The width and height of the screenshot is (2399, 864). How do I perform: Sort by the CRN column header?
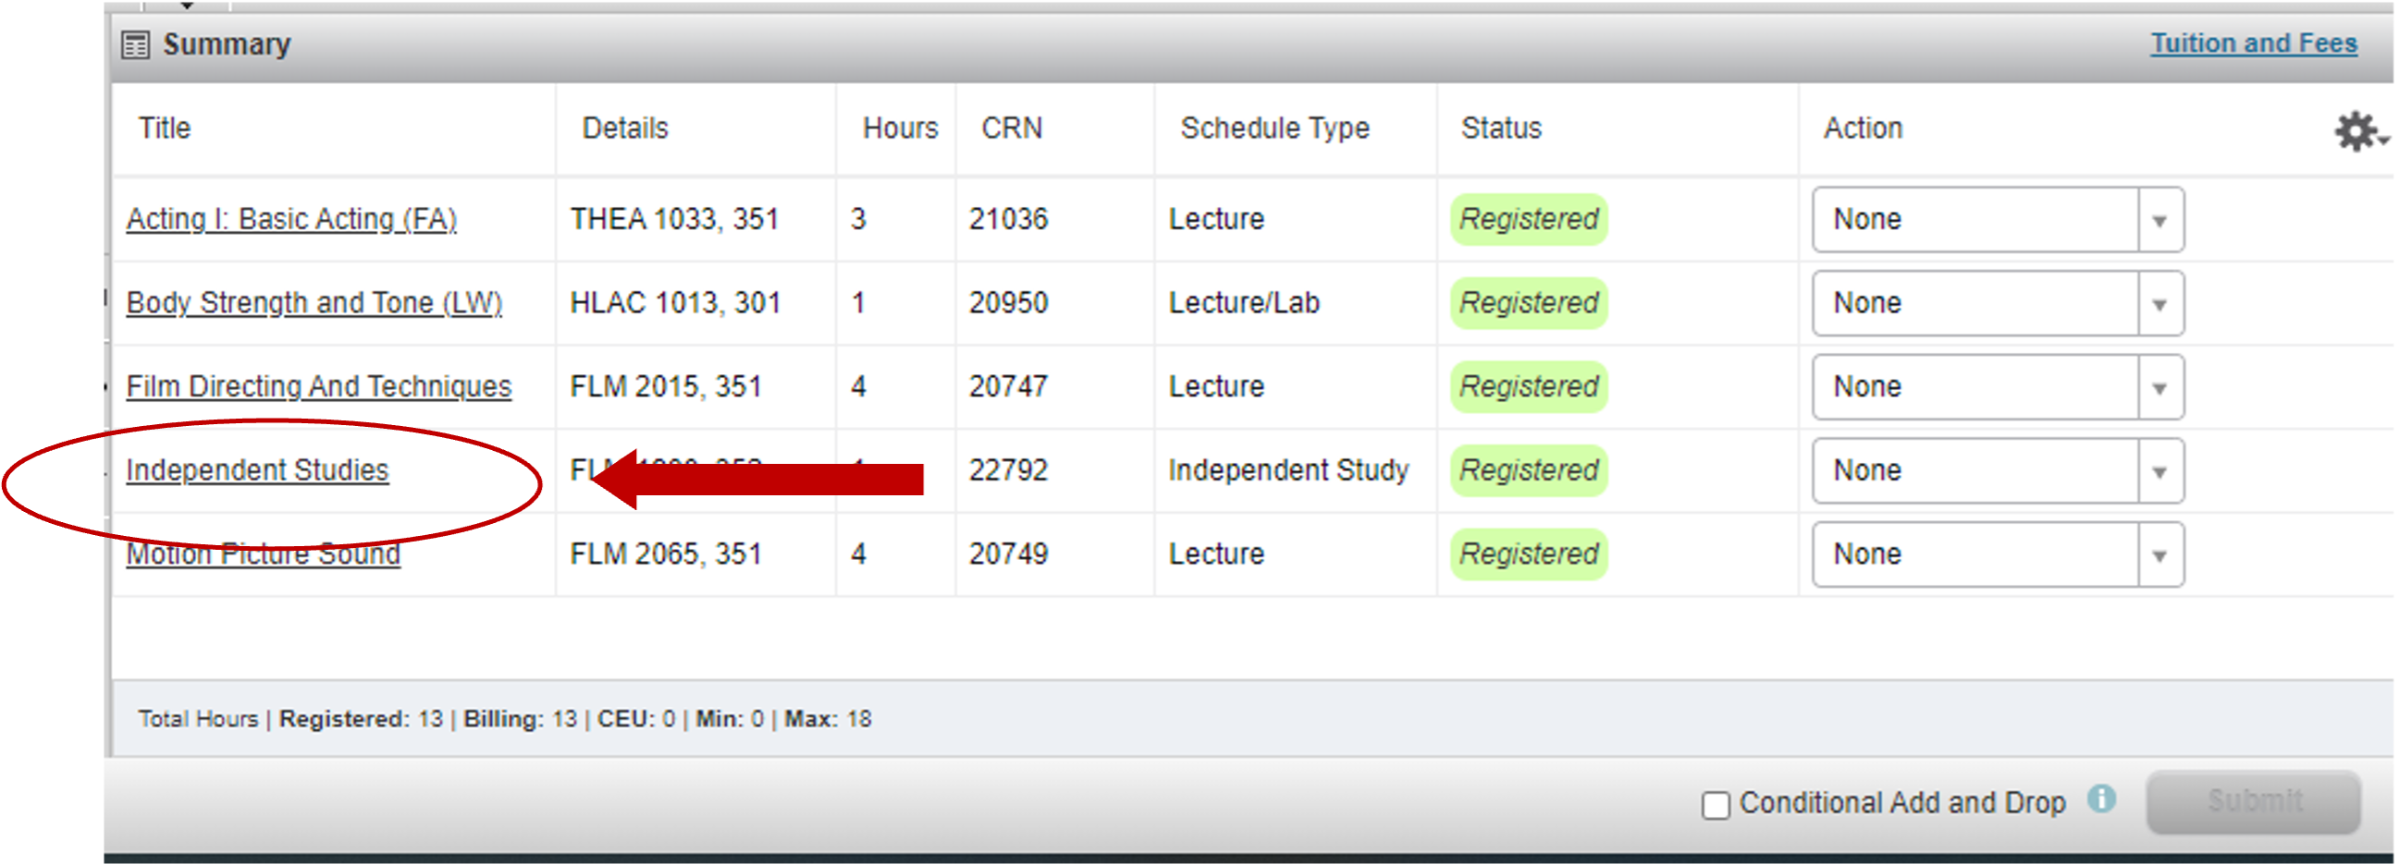point(1012,128)
